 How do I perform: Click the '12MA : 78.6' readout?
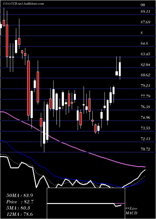(x=20, y=214)
